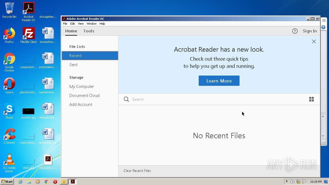Click the taskbar clock 10:28 PM
This screenshot has height=185, width=329.
pyautogui.click(x=316, y=182)
